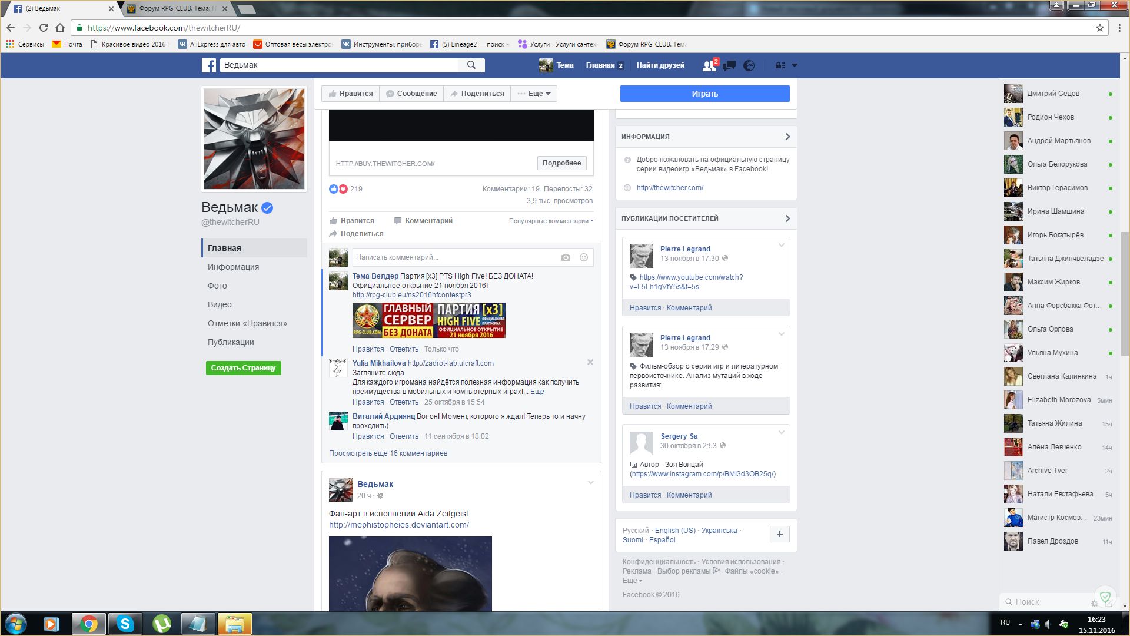
Task: Go back in browser
Action: click(x=11, y=28)
